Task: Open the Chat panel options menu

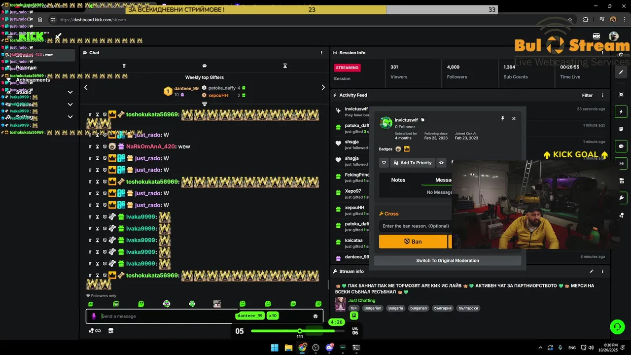Action: (x=321, y=53)
